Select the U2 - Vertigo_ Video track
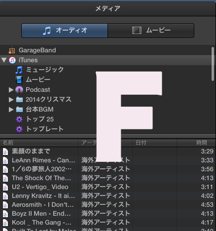The height and width of the screenshot is (231, 216). (40, 187)
